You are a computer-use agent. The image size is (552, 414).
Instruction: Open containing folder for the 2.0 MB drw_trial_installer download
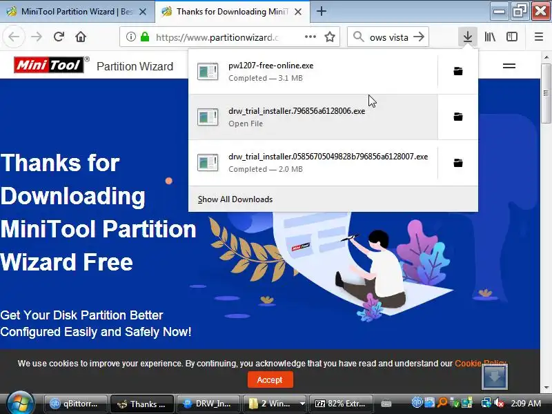coord(458,163)
